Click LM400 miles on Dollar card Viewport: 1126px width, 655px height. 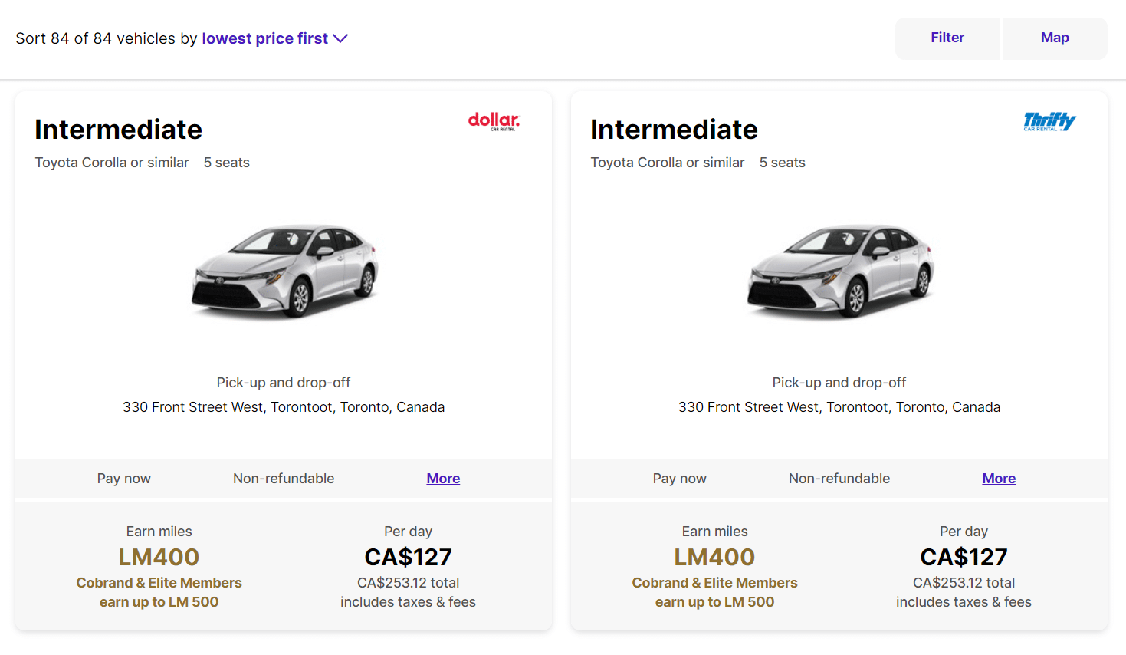[159, 557]
